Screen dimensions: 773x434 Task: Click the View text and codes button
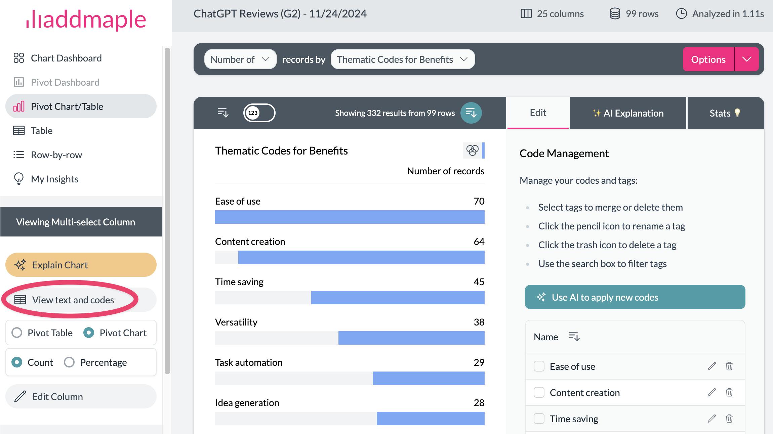[x=73, y=300]
